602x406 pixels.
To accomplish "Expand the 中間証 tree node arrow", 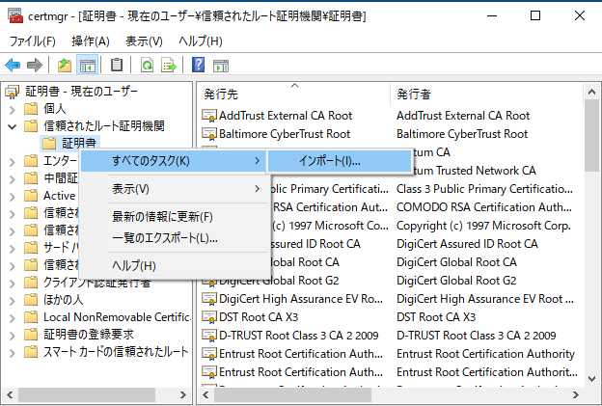I will click(13, 179).
